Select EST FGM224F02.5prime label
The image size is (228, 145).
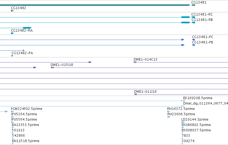pos(27,109)
